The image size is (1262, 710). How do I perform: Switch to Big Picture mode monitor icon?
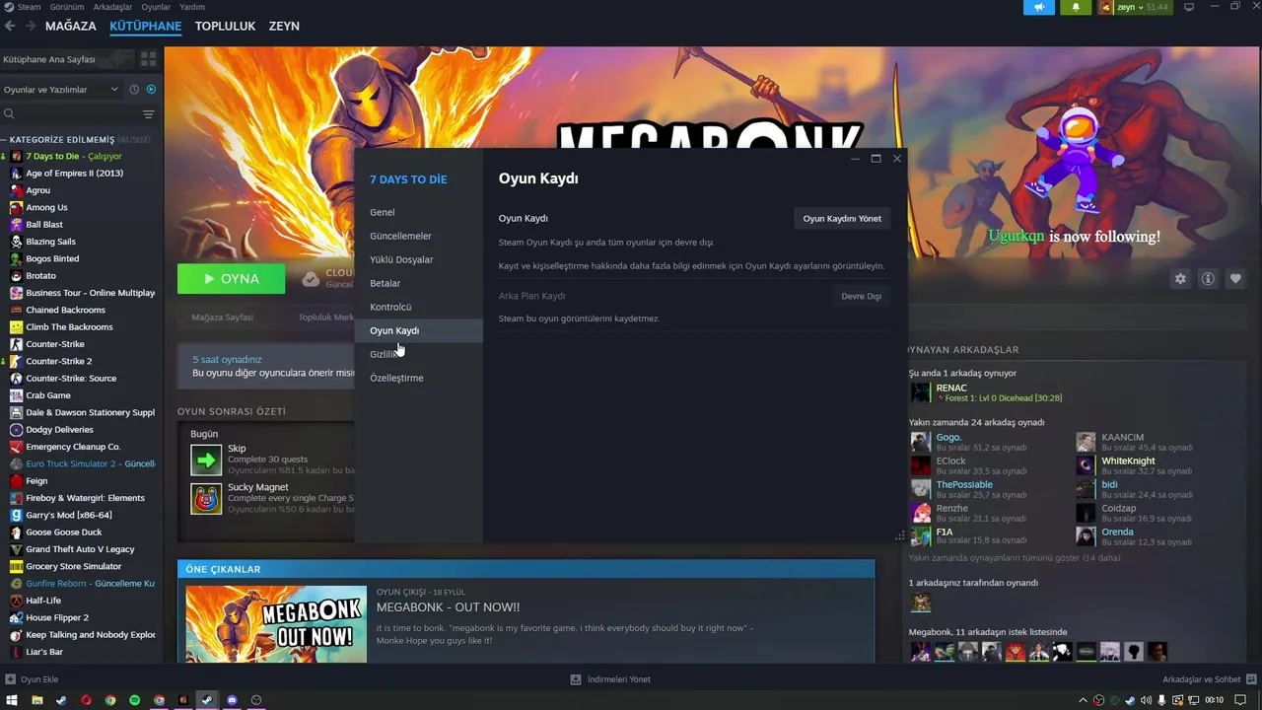1189,7
